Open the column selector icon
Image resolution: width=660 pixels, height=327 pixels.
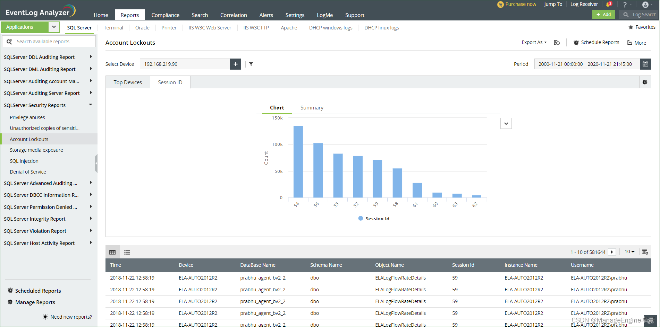coord(645,252)
